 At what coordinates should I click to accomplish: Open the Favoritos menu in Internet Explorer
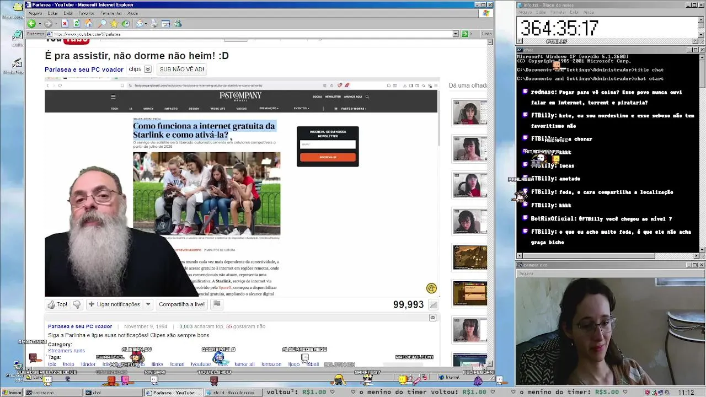[87, 13]
